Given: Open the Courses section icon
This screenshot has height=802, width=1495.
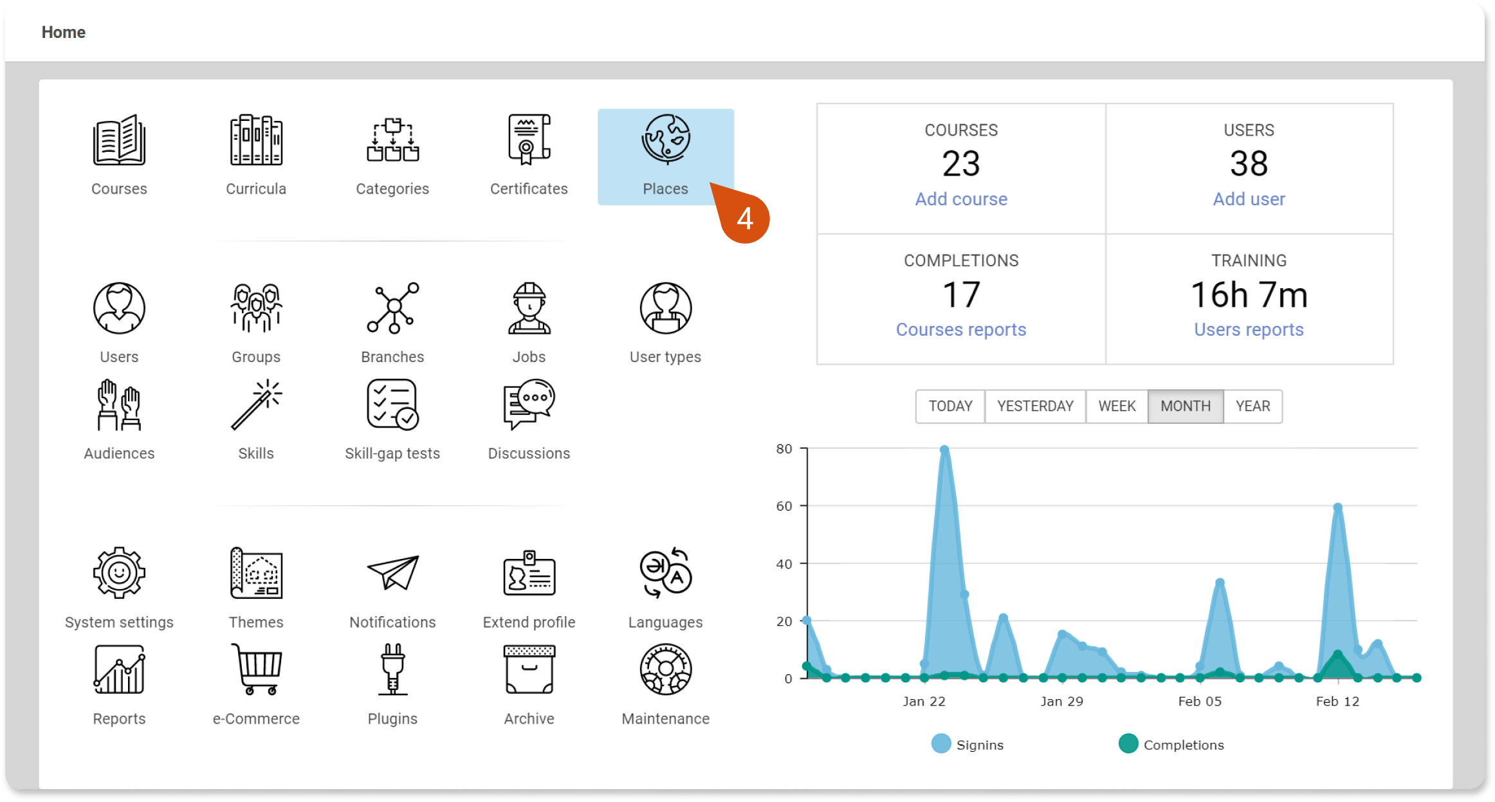Looking at the screenshot, I should (x=119, y=140).
